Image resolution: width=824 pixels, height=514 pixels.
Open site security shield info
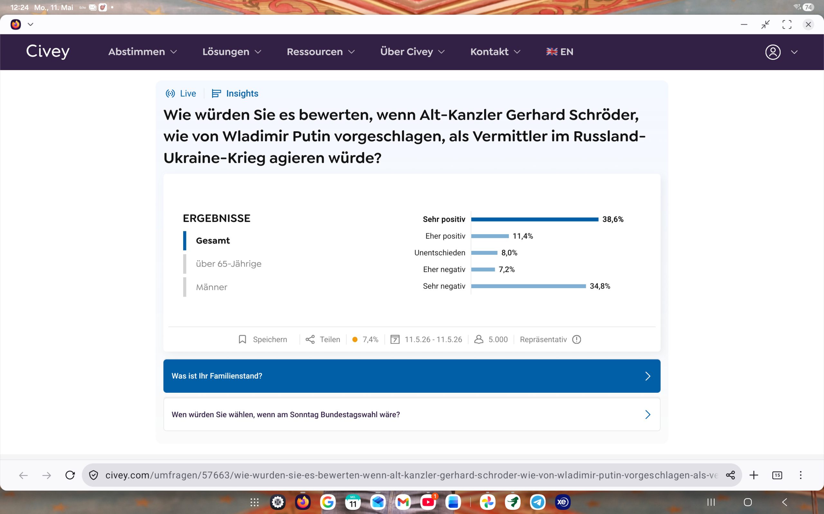click(93, 475)
